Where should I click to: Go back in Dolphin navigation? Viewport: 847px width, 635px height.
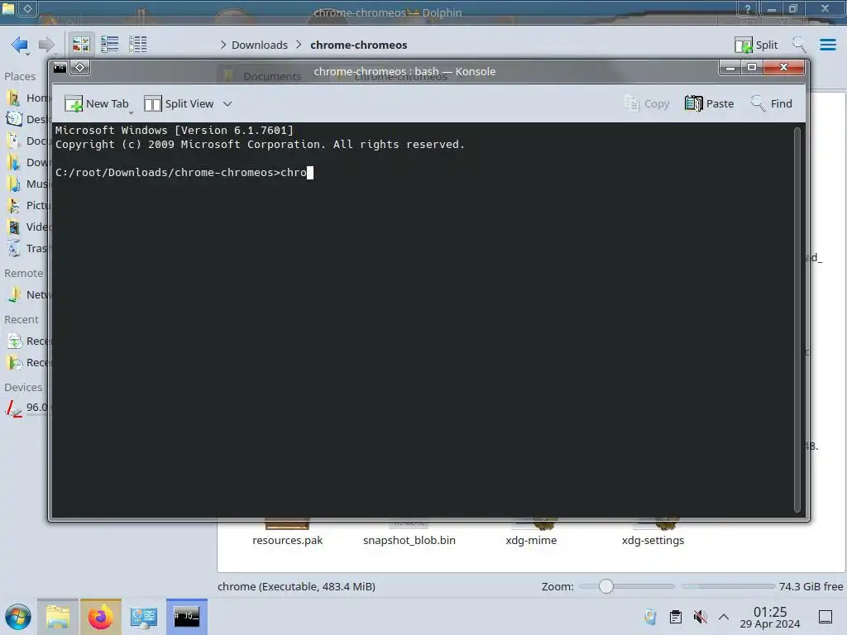[x=20, y=45]
